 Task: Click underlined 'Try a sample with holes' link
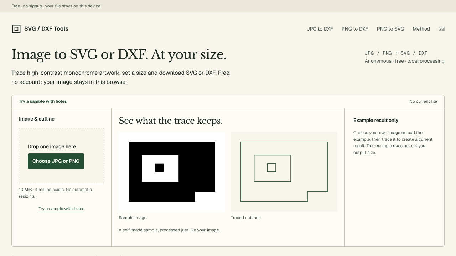pos(61,209)
